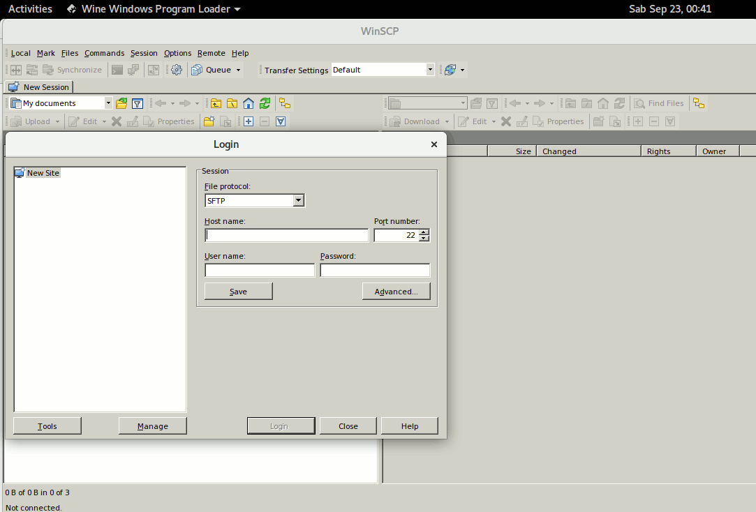This screenshot has width=756, height=512.
Task: Increase the port number with the up arrow
Action: point(424,232)
